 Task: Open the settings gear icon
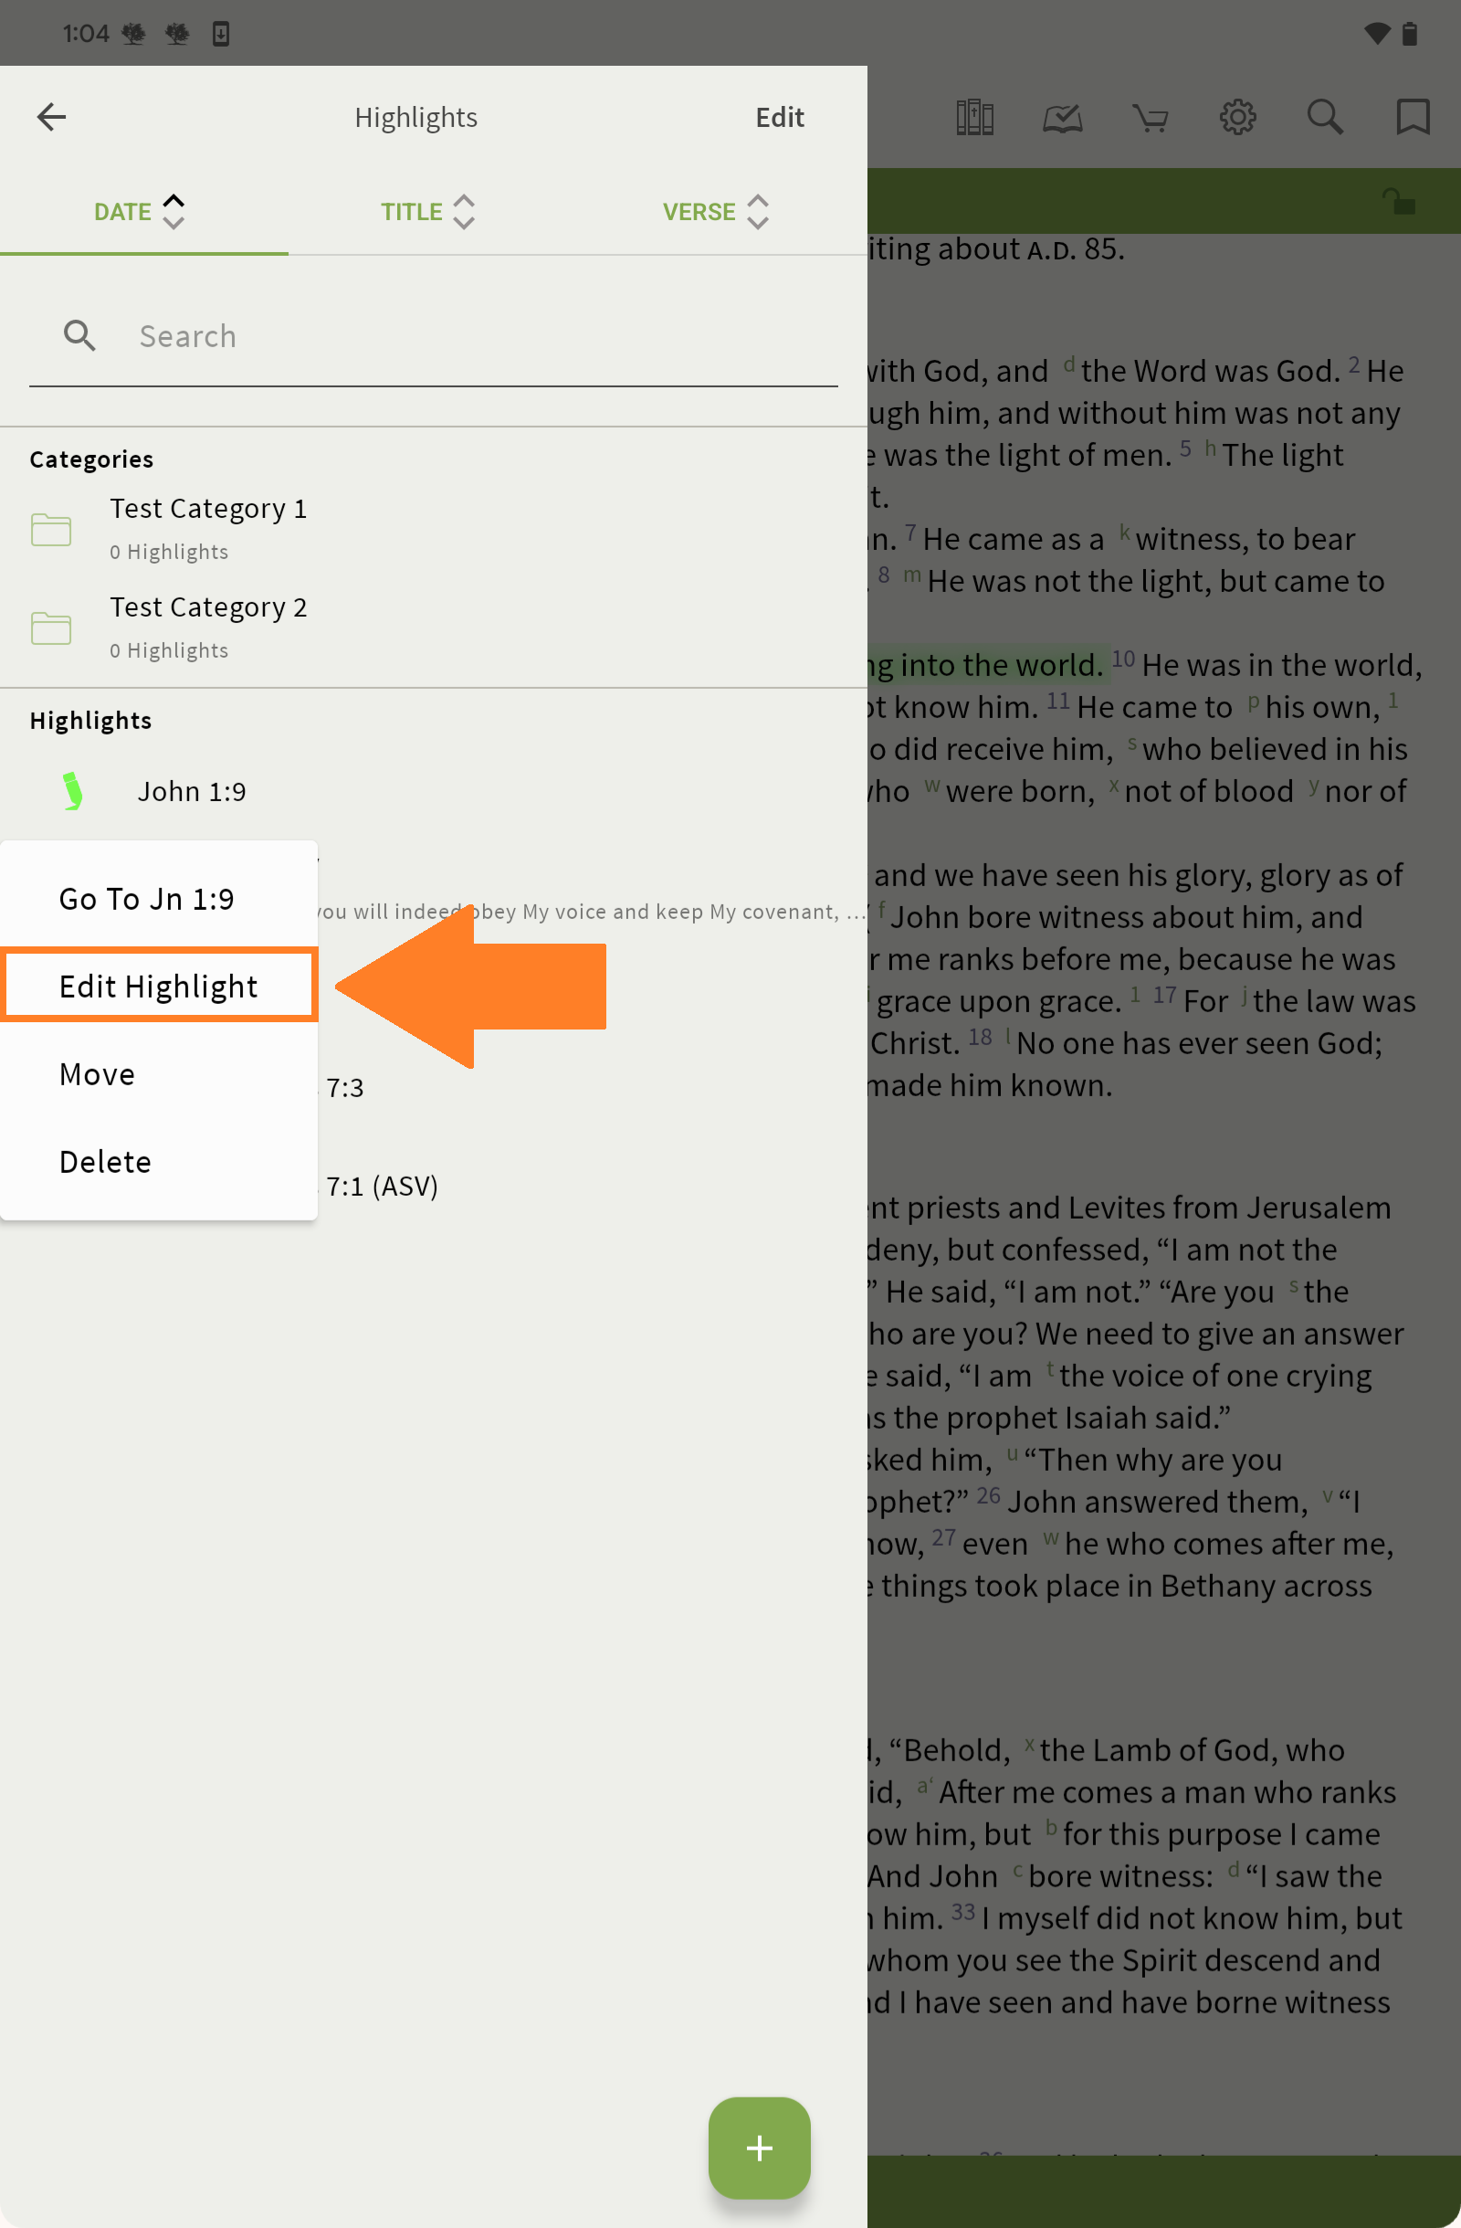pos(1237,117)
